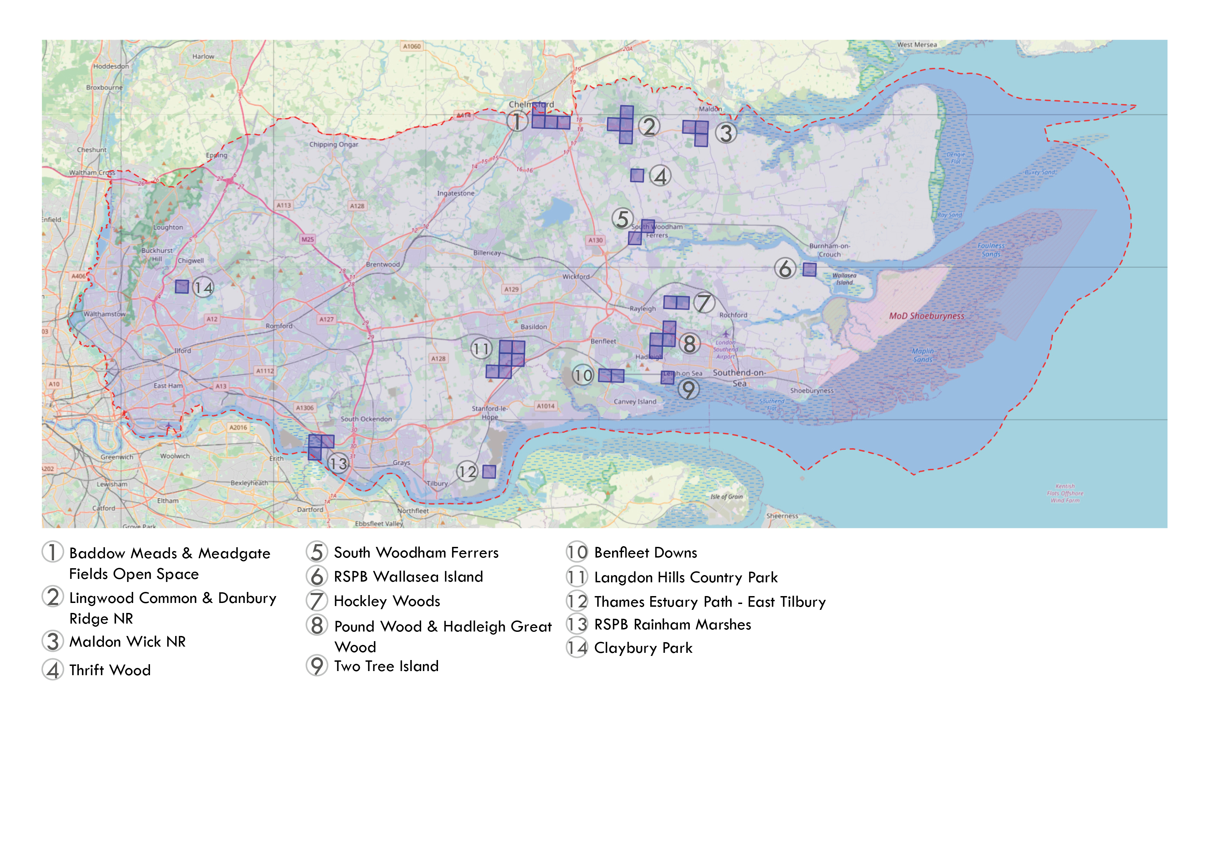Click legend number 2 beside Lingwood Common
The height and width of the screenshot is (853, 1207).
pyautogui.click(x=53, y=596)
